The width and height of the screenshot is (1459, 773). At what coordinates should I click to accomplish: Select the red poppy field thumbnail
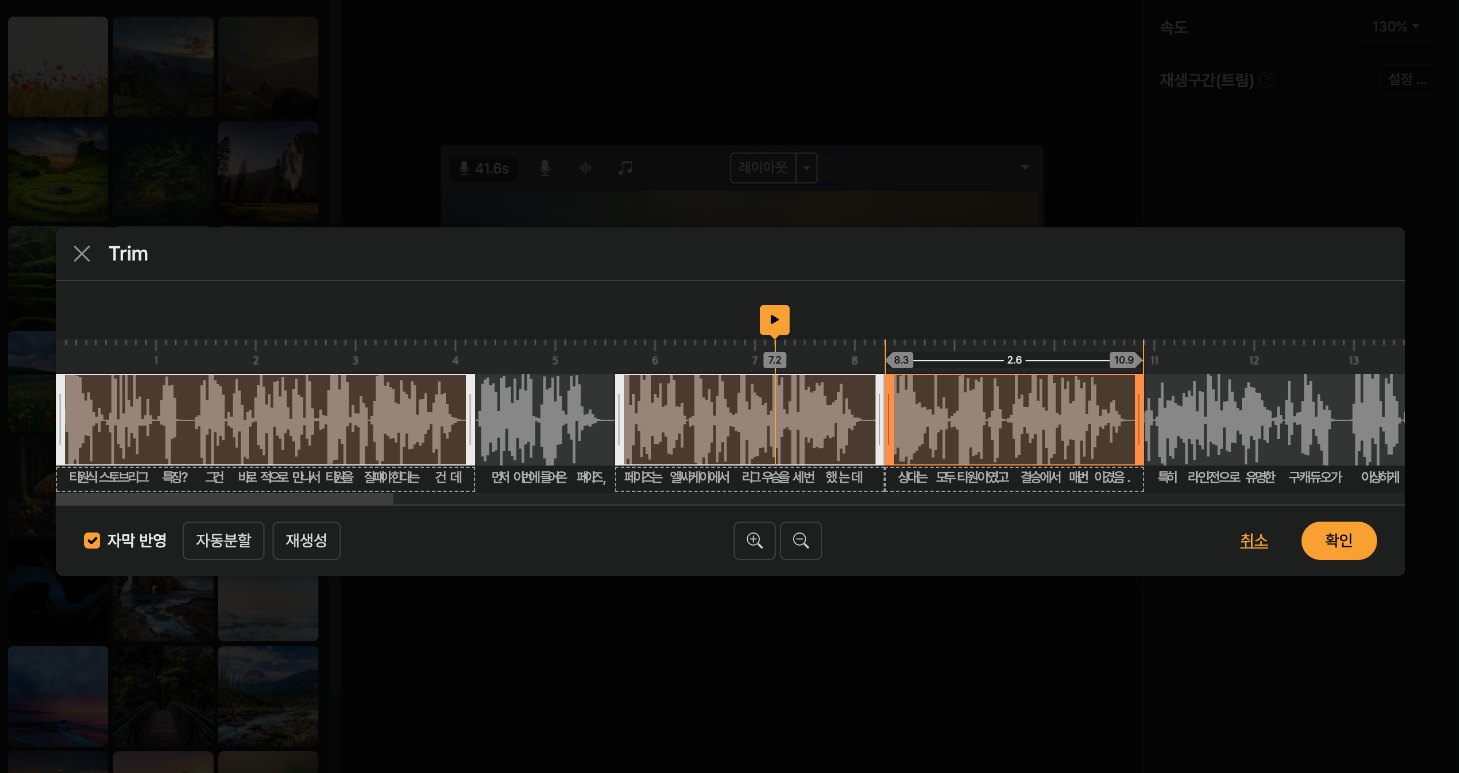click(x=58, y=66)
